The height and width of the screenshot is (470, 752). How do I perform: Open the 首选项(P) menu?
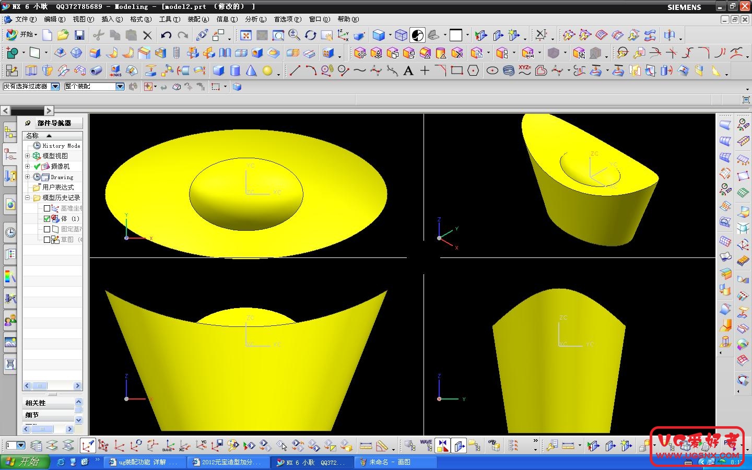pos(288,19)
